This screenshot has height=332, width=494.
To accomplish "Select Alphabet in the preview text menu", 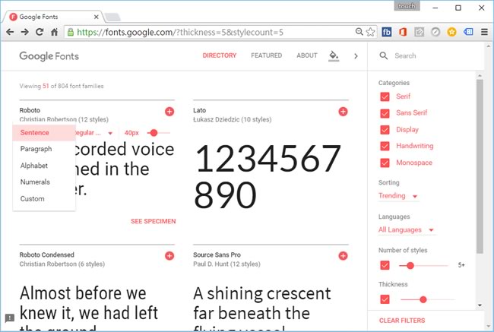I will click(44, 166).
